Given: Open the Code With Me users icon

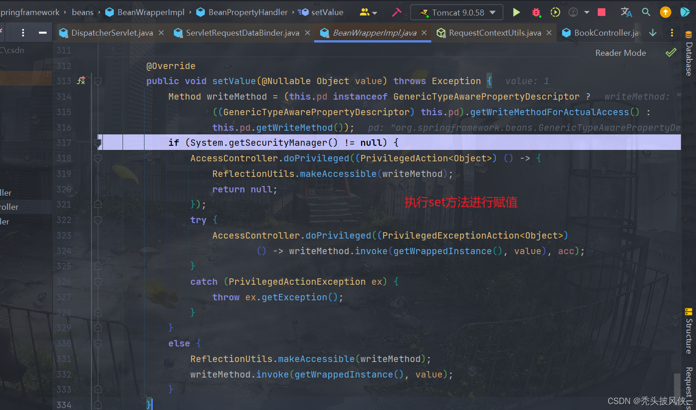Looking at the screenshot, I should [x=364, y=12].
